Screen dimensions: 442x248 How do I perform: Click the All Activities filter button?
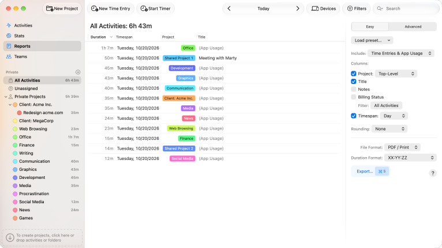click(386, 105)
